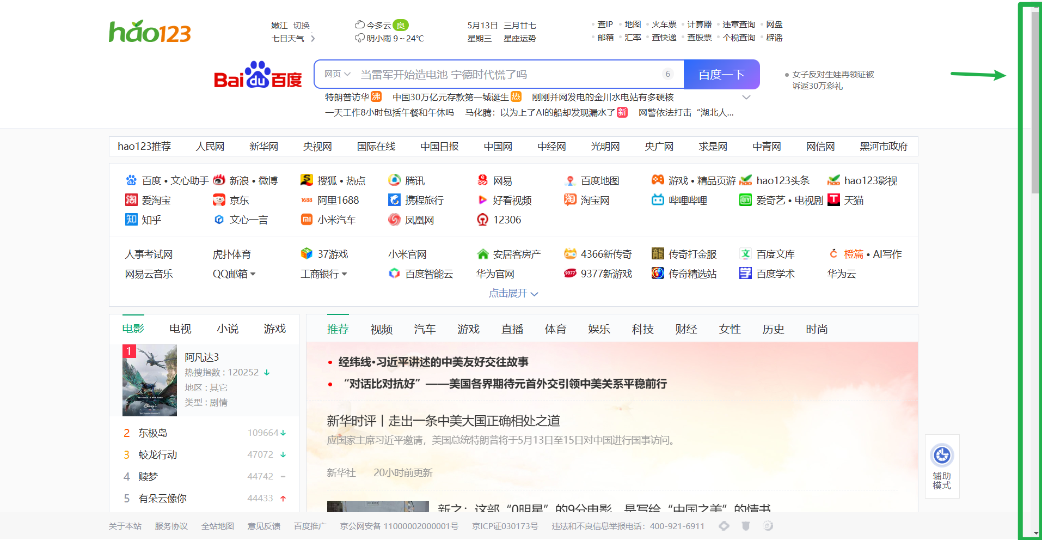The image size is (1042, 540).
Task: Select the 财经 news tab
Action: tap(687, 329)
